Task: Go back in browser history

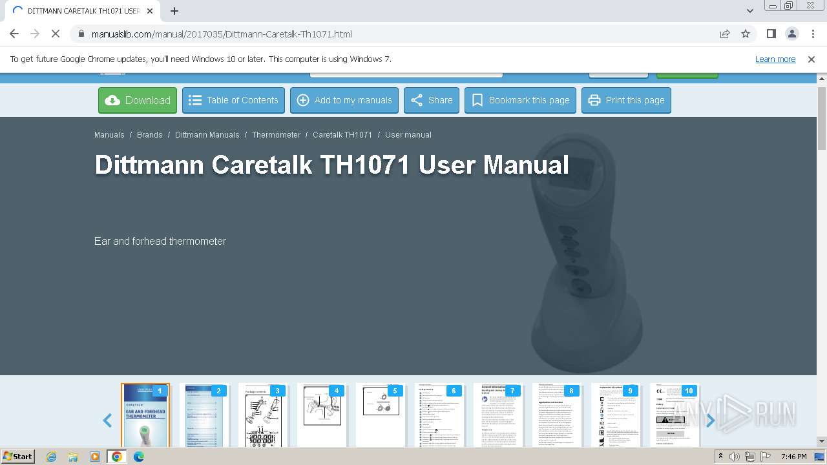Action: click(14, 34)
